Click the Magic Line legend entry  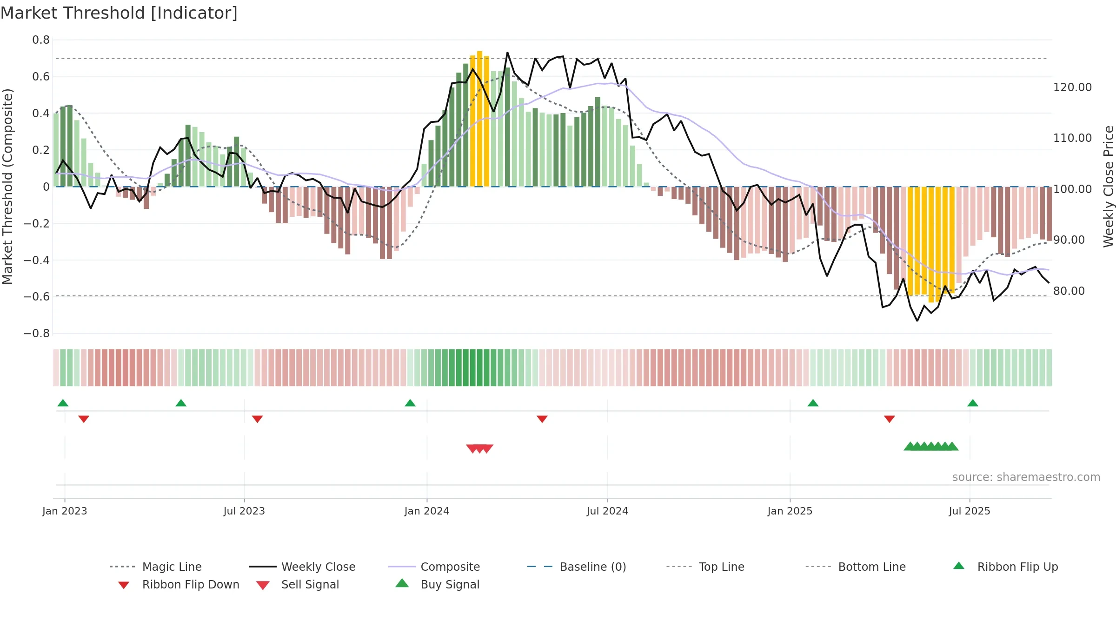155,567
